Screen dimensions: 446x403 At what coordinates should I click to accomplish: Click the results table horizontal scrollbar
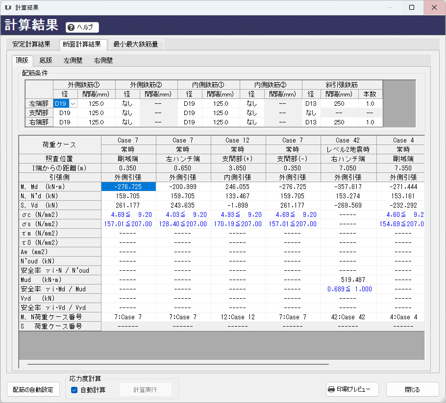178,364
